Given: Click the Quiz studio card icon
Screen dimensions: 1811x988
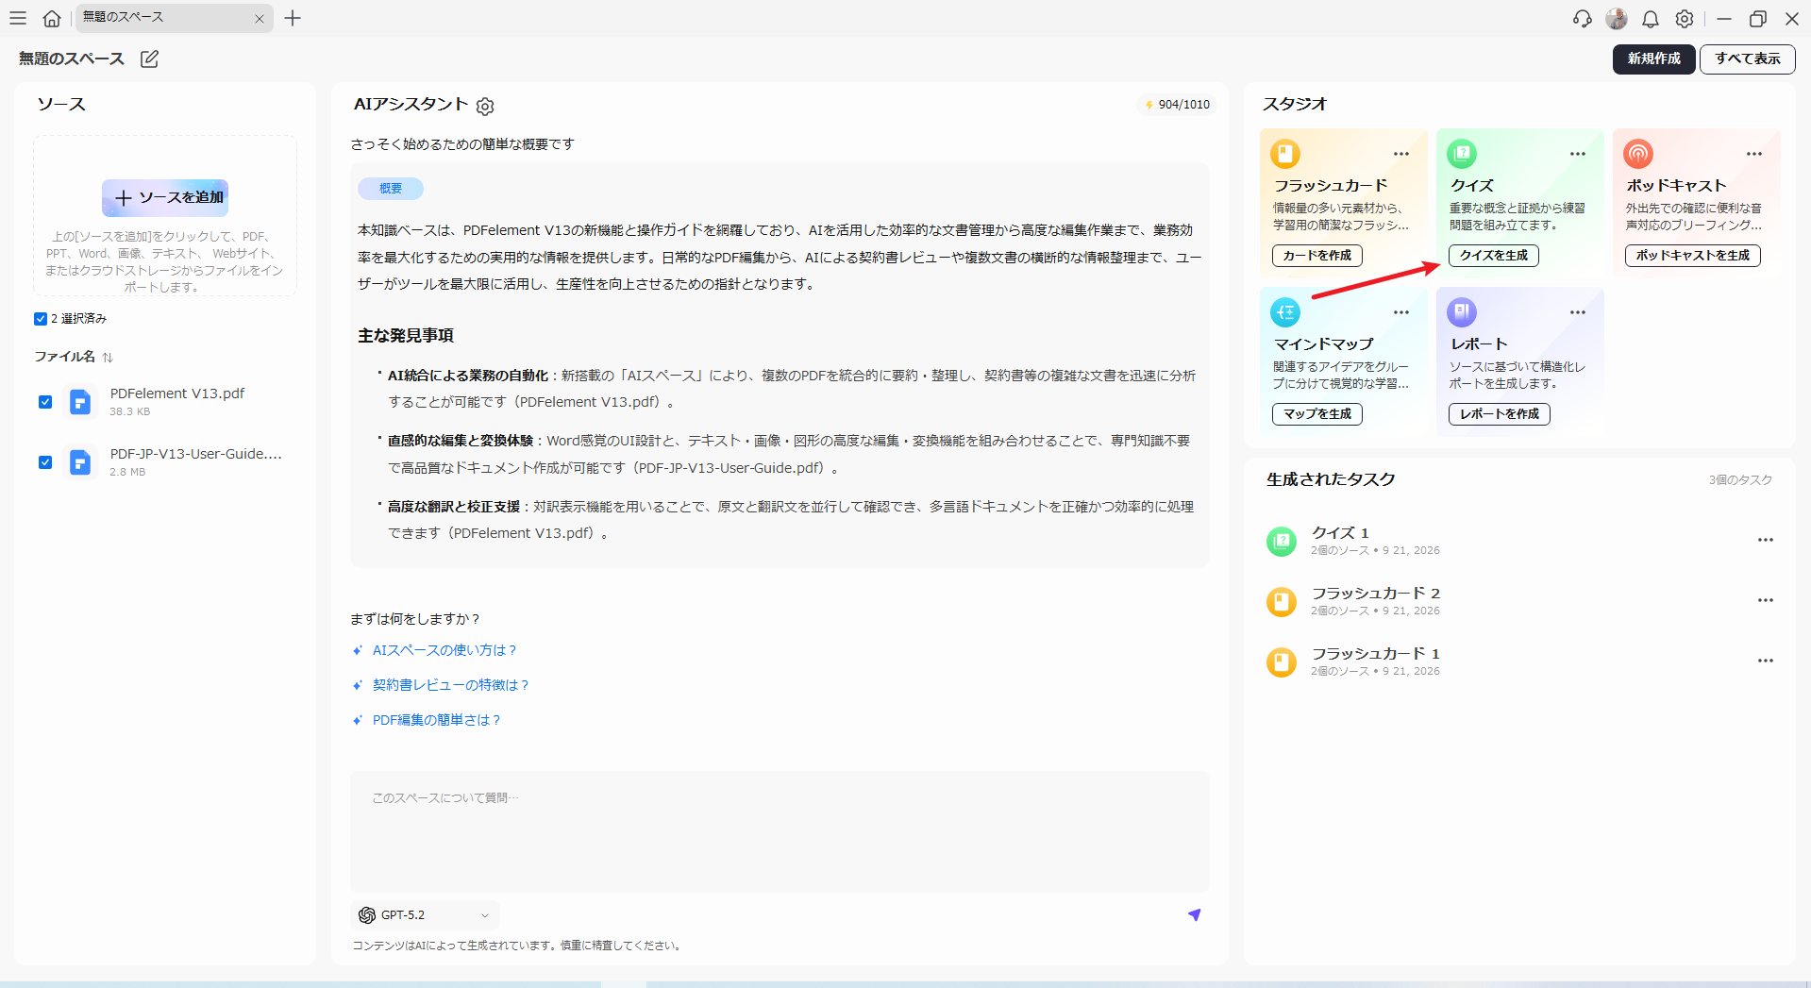Looking at the screenshot, I should [1462, 153].
